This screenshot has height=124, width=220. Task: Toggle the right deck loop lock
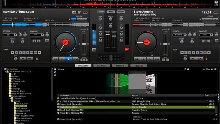(x=206, y=59)
